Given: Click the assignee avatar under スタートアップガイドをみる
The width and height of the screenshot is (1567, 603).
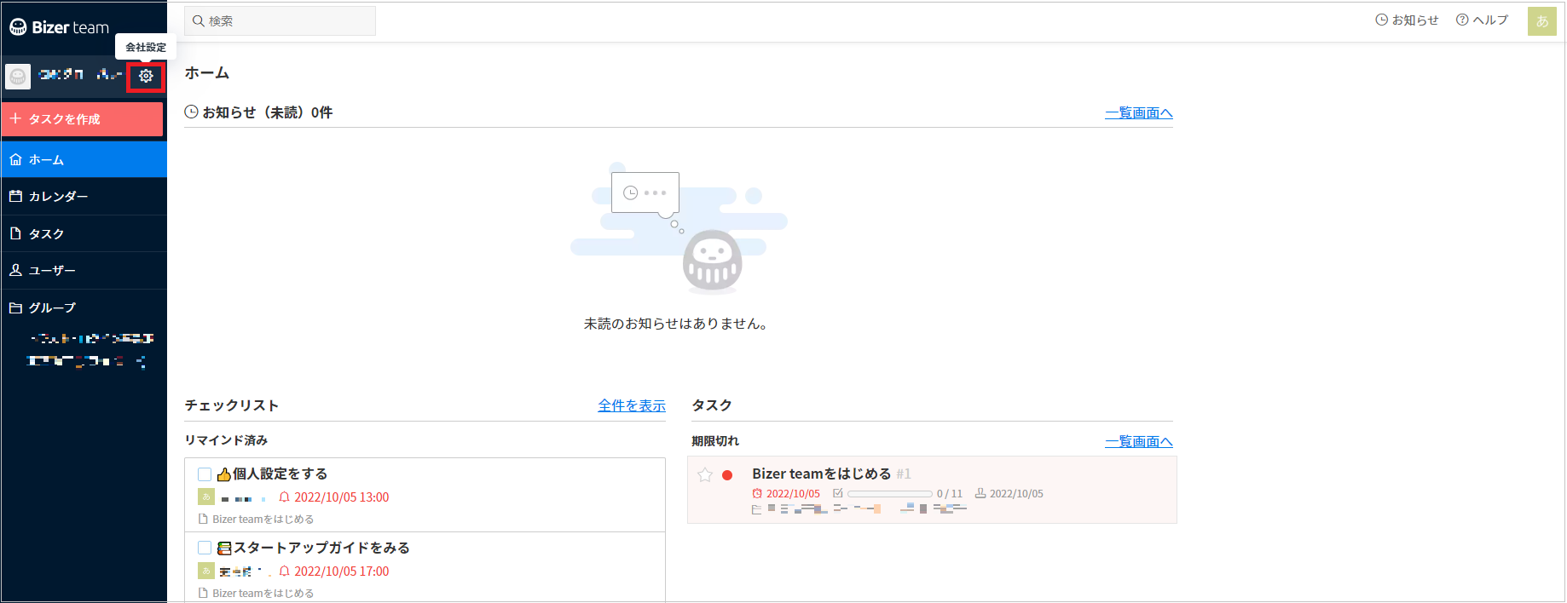Looking at the screenshot, I should click(x=206, y=571).
